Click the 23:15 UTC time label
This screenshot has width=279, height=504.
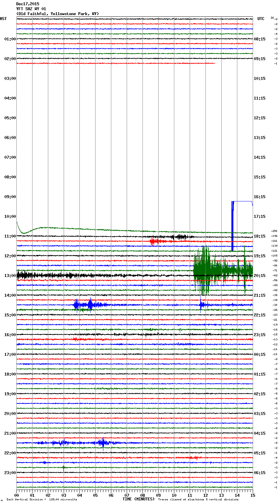point(260,335)
